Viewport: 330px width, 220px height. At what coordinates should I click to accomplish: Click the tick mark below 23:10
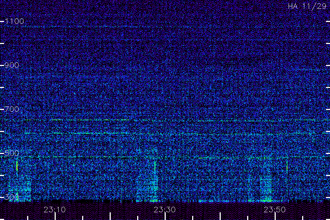(55, 216)
